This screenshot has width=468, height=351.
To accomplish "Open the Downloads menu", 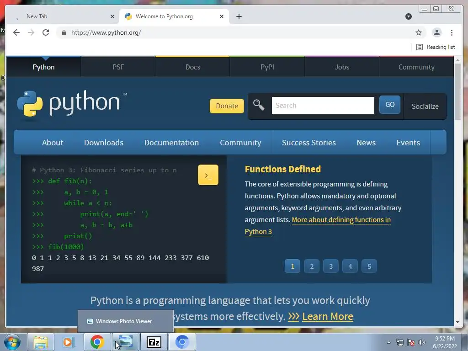I will (104, 143).
